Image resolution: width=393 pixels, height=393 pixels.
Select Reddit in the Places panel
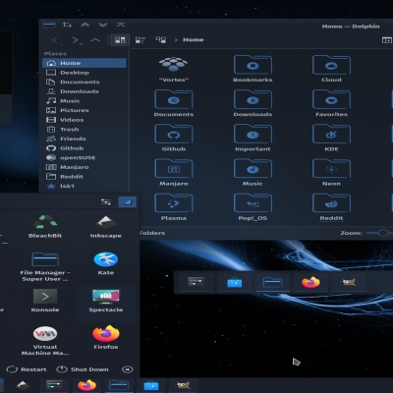[x=84, y=177]
